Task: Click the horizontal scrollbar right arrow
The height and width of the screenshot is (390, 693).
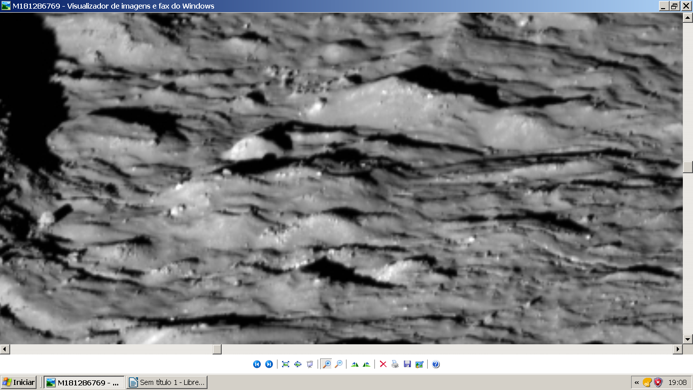Action: click(678, 349)
